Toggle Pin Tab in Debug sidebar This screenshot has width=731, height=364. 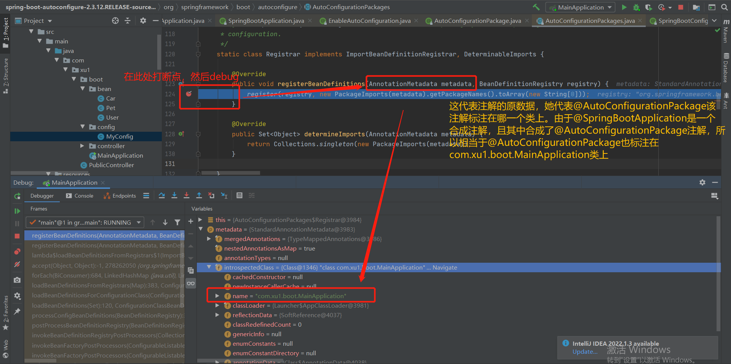17,311
